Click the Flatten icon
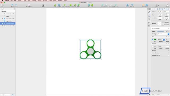 pos(79,5)
